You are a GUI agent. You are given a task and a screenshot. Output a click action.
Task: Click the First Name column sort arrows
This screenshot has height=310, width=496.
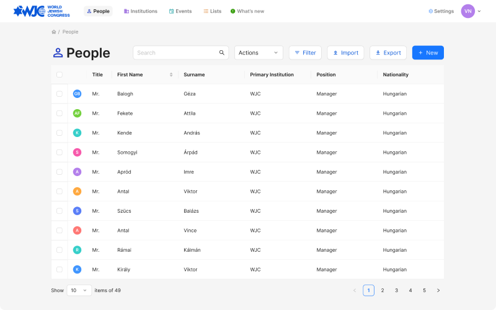point(171,74)
